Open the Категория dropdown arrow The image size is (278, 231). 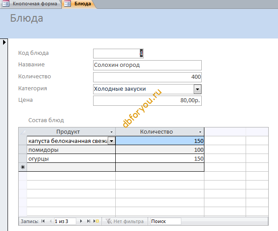coord(197,89)
